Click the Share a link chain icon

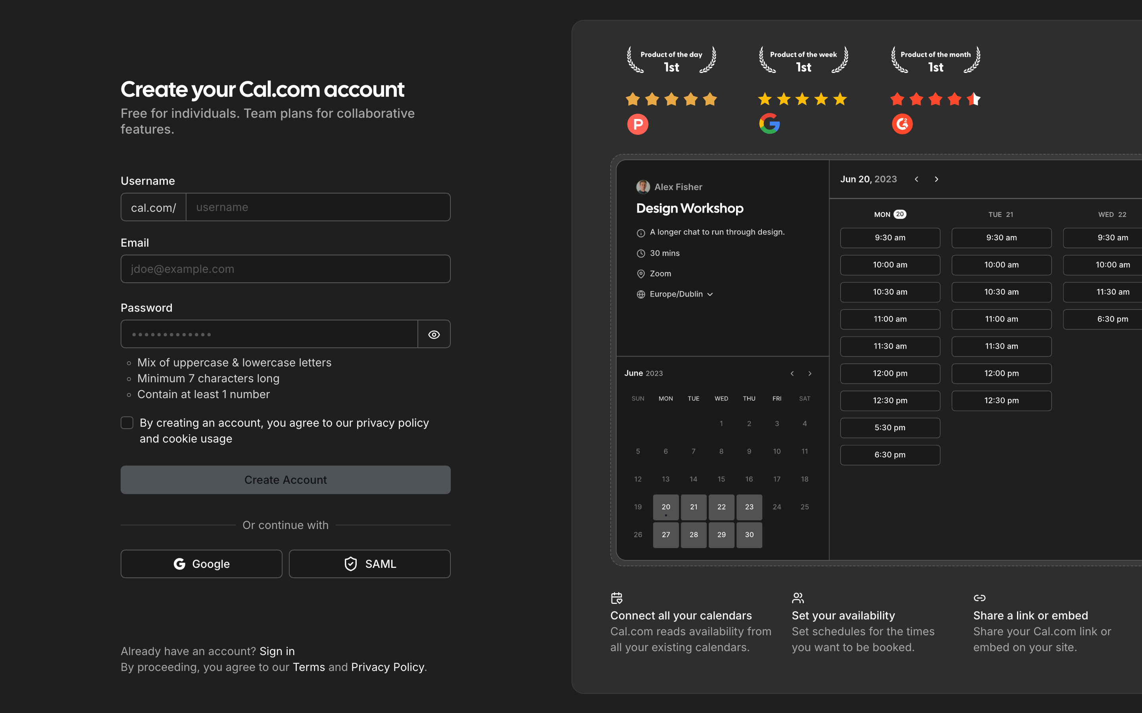pos(979,598)
